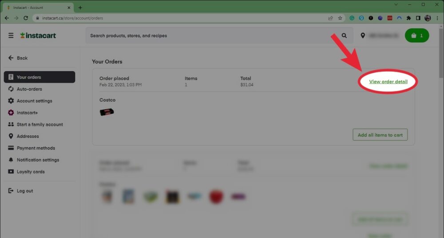Open Account settings in the sidebar
This screenshot has height=238, width=444.
coord(34,101)
